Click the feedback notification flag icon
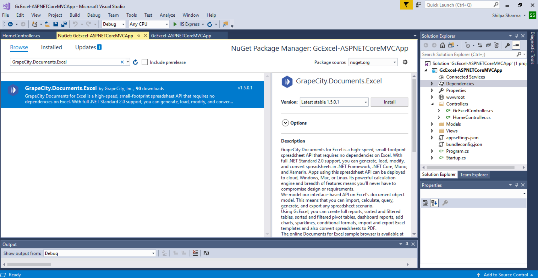538x278 pixels. coord(406,5)
